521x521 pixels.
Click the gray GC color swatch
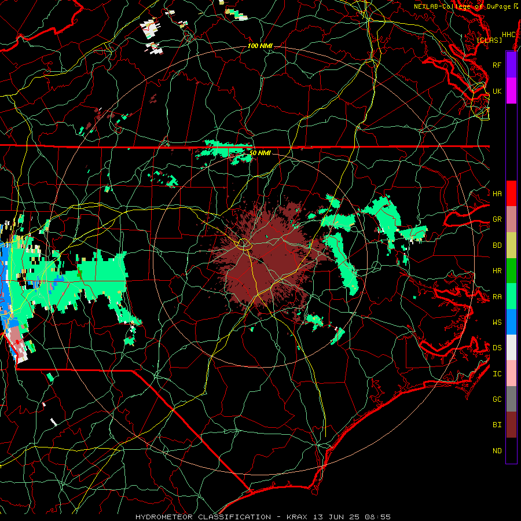click(511, 399)
